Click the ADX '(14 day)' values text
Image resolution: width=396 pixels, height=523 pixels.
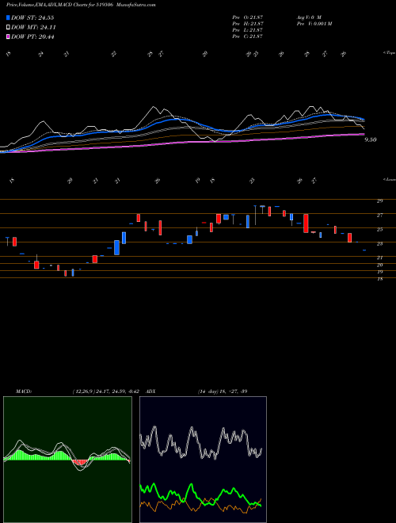click(x=223, y=391)
